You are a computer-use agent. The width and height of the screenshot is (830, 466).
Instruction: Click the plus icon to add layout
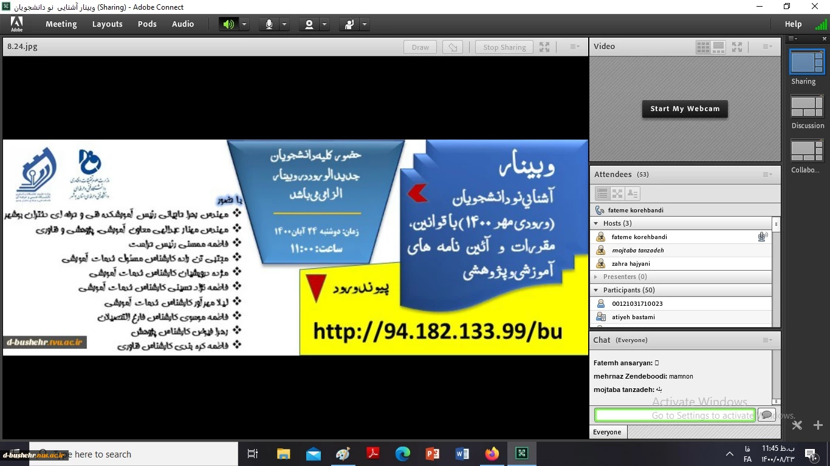818,425
